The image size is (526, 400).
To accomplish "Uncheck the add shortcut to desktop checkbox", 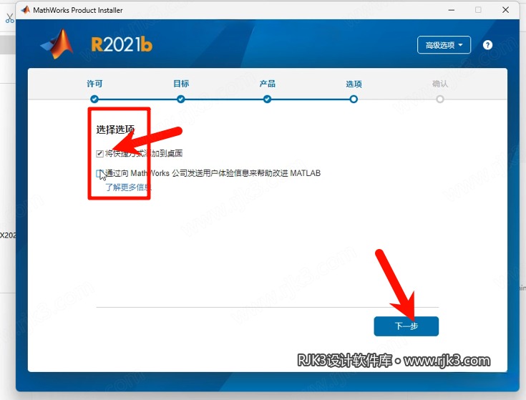I will (99, 154).
